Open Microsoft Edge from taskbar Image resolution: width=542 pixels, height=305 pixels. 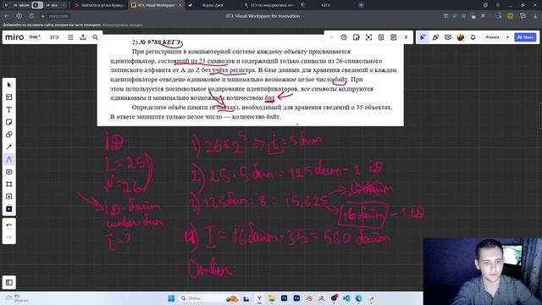click(x=359, y=298)
